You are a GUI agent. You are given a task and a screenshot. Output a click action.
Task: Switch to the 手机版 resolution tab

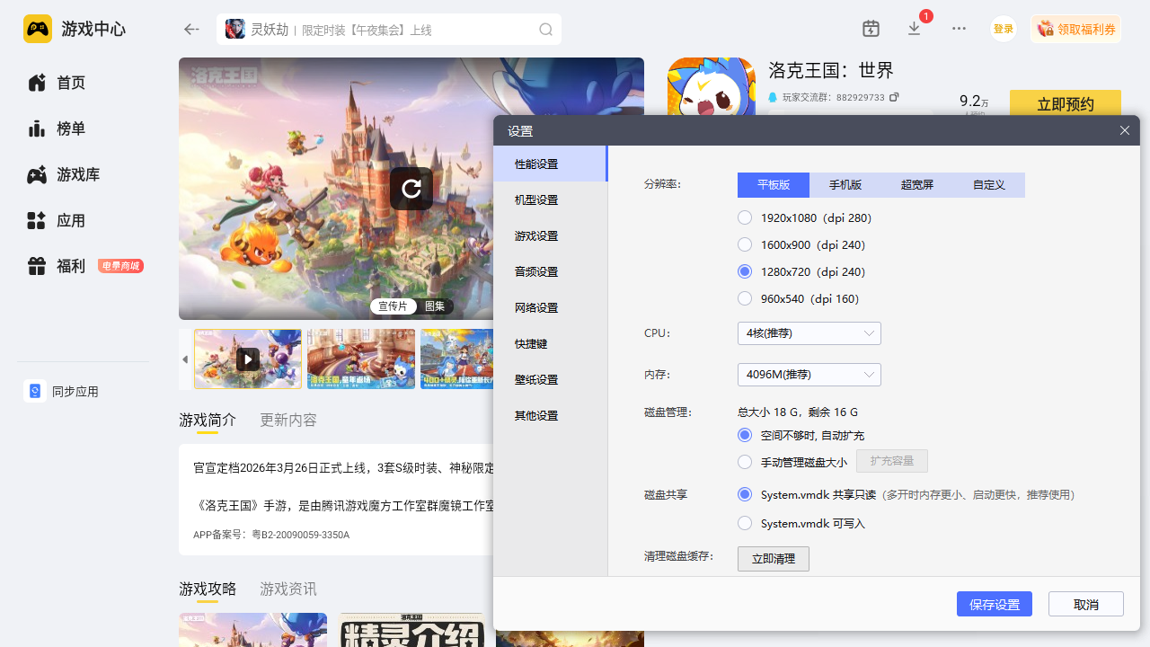click(x=845, y=185)
